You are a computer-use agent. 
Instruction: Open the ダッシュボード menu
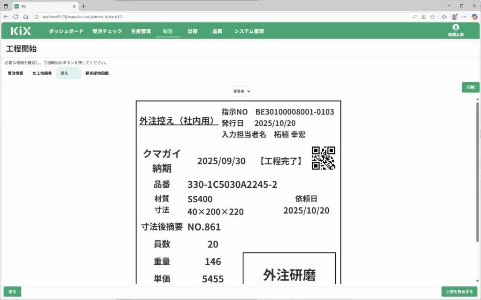point(66,31)
